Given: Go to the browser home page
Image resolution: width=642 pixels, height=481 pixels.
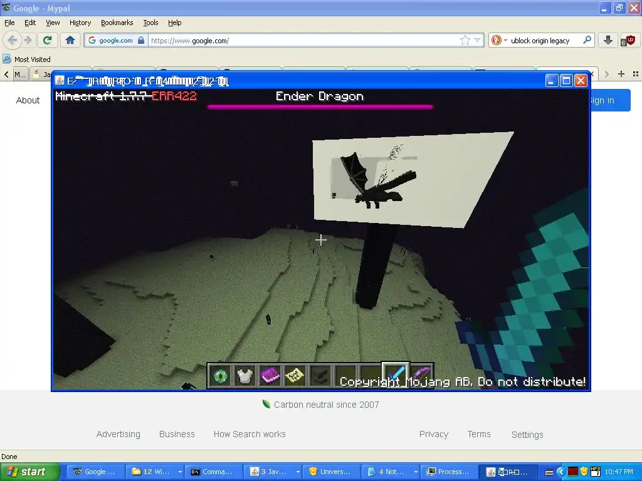Looking at the screenshot, I should tap(70, 40).
